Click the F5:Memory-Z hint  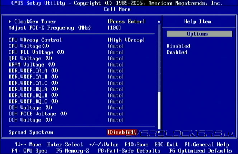coord(73,151)
